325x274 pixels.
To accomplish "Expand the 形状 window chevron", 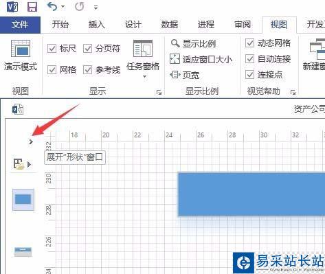I will click(x=31, y=142).
